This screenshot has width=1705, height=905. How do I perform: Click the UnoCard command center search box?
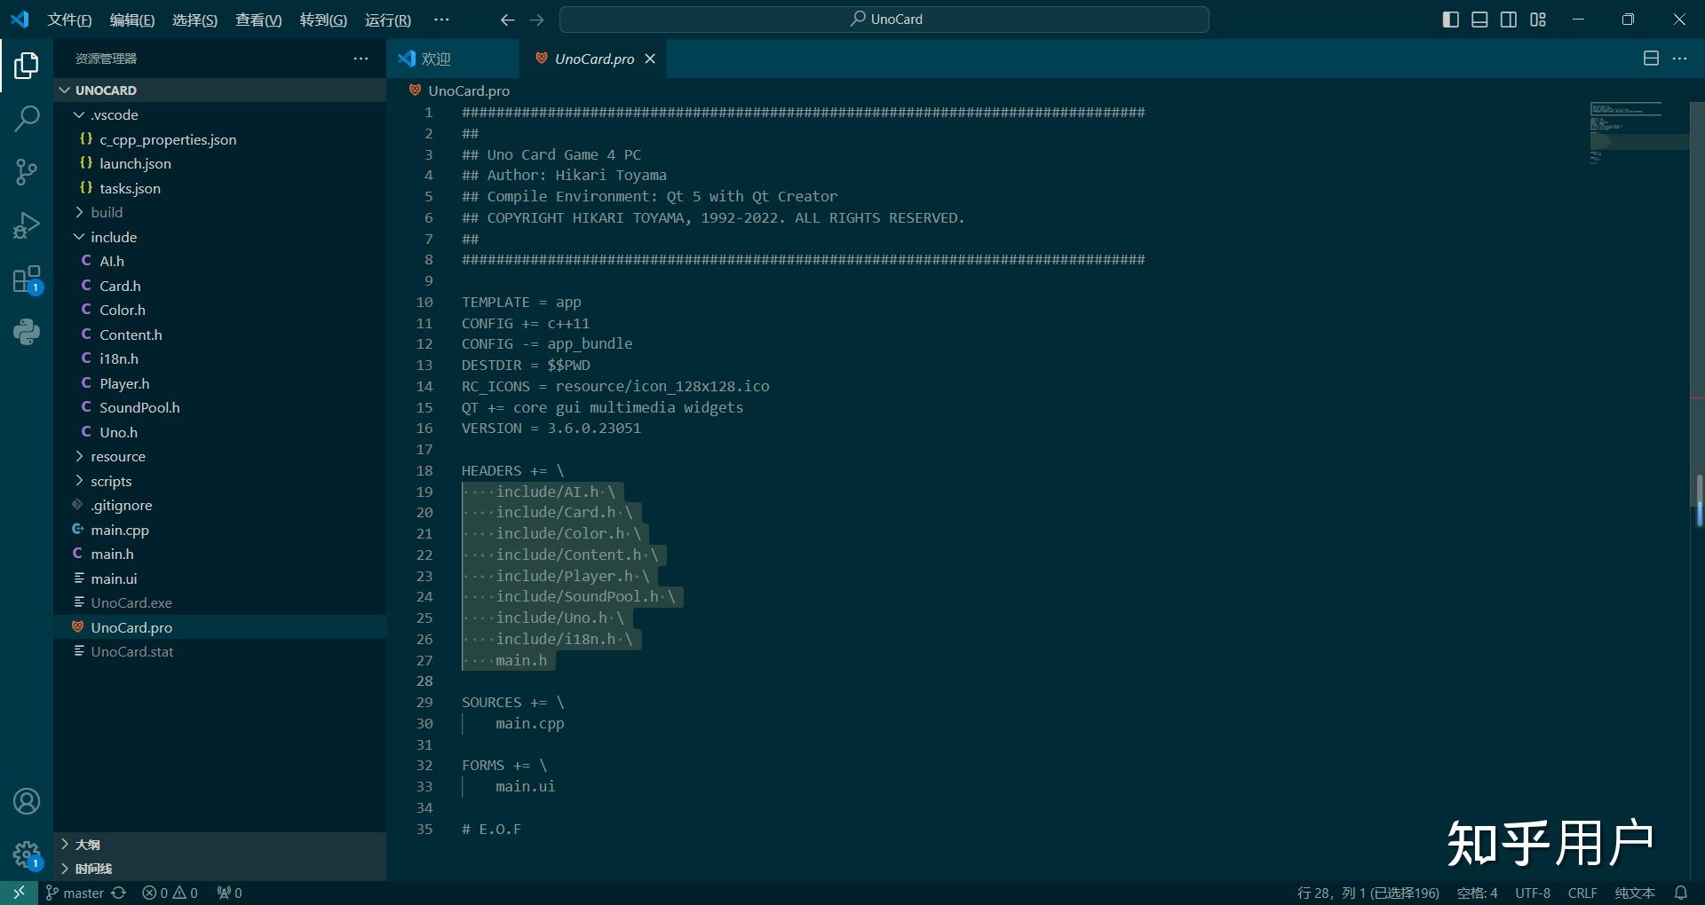[884, 20]
